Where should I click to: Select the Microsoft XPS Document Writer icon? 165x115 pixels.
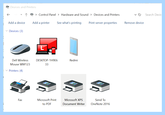pos(73,86)
